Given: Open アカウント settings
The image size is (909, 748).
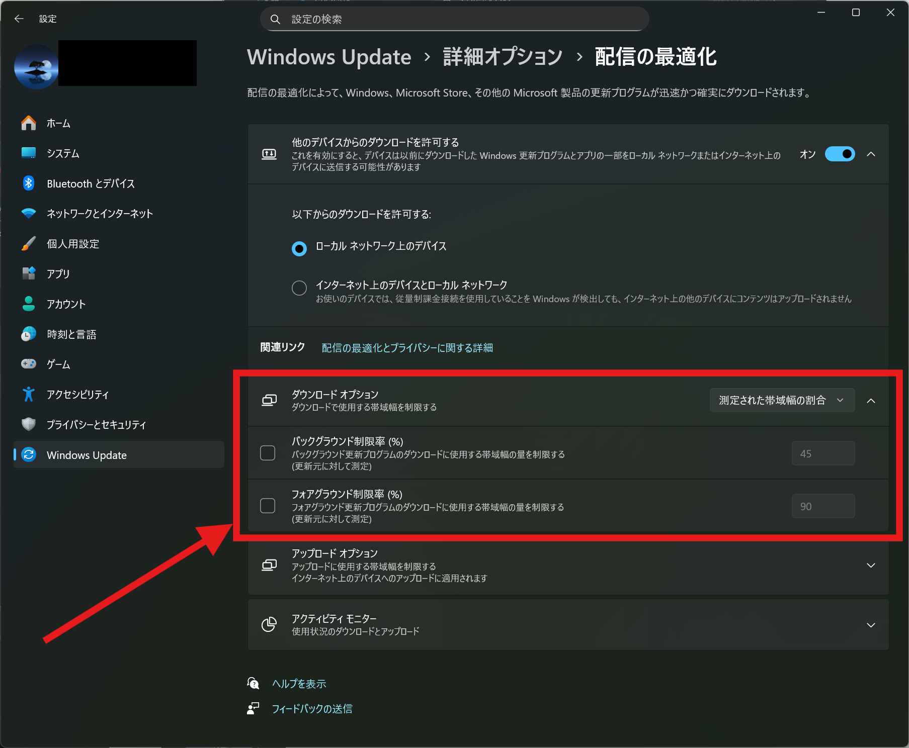Looking at the screenshot, I should click(x=119, y=304).
